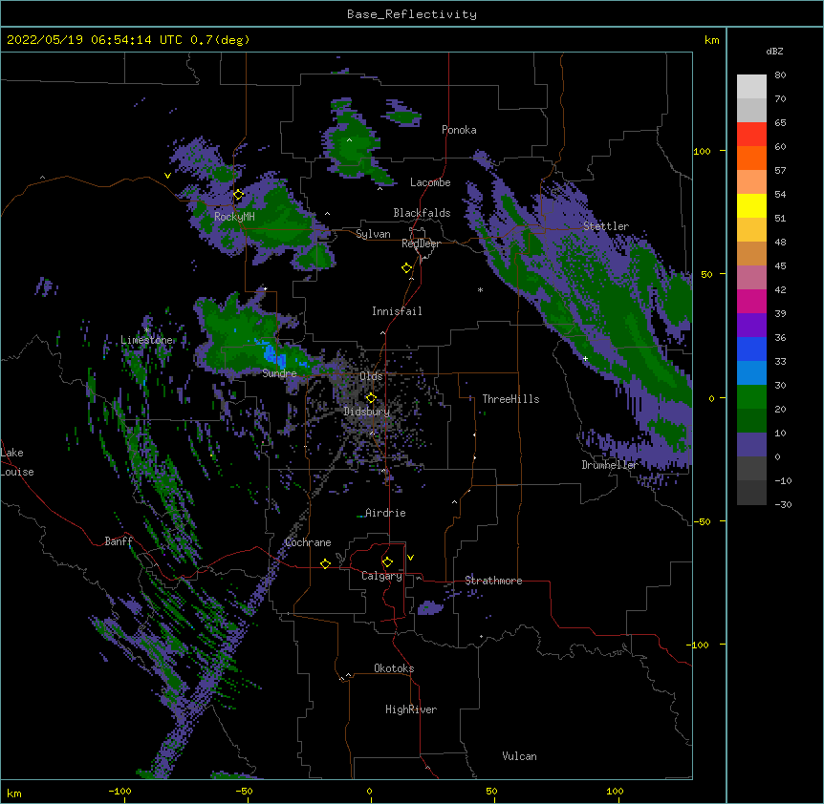The image size is (824, 804).
Task: Click the Lacombe city label
Action: 430,182
